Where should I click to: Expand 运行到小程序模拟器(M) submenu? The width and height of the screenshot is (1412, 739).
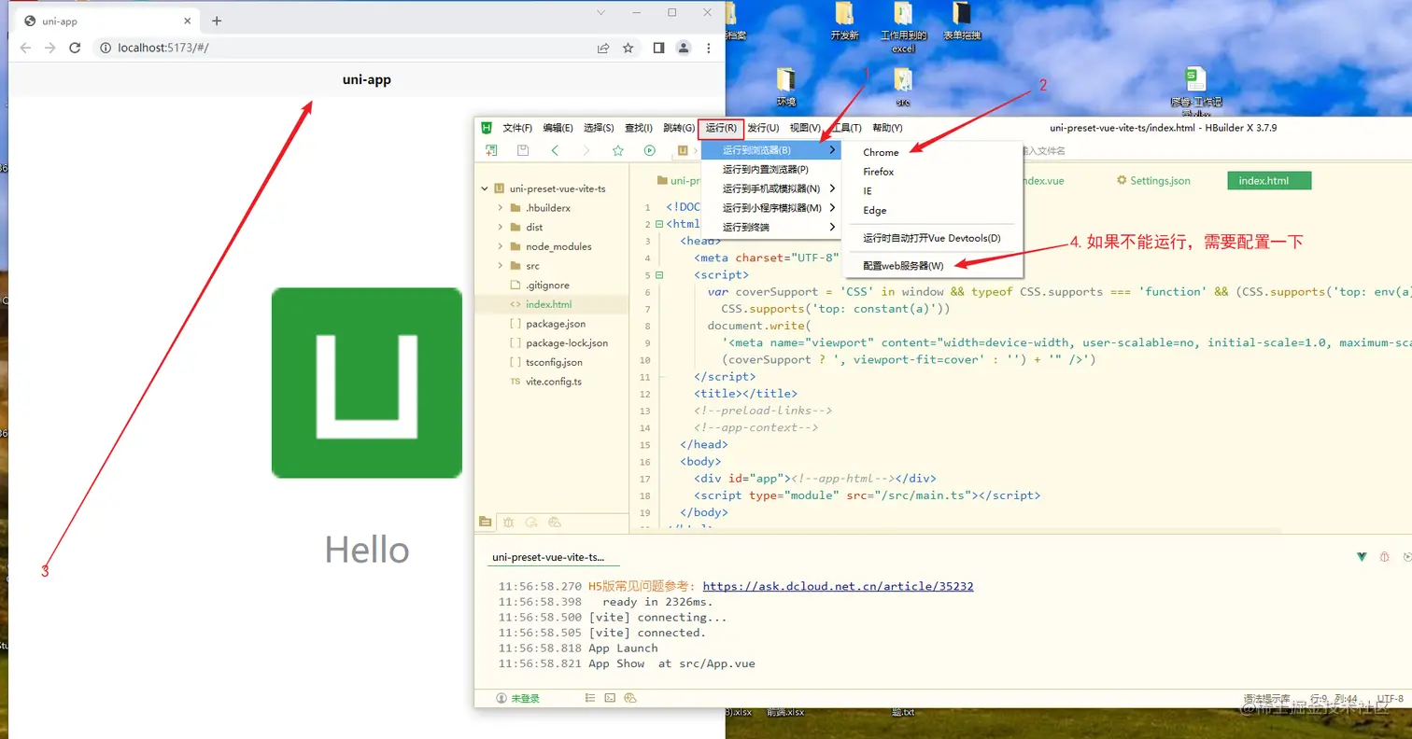770,208
